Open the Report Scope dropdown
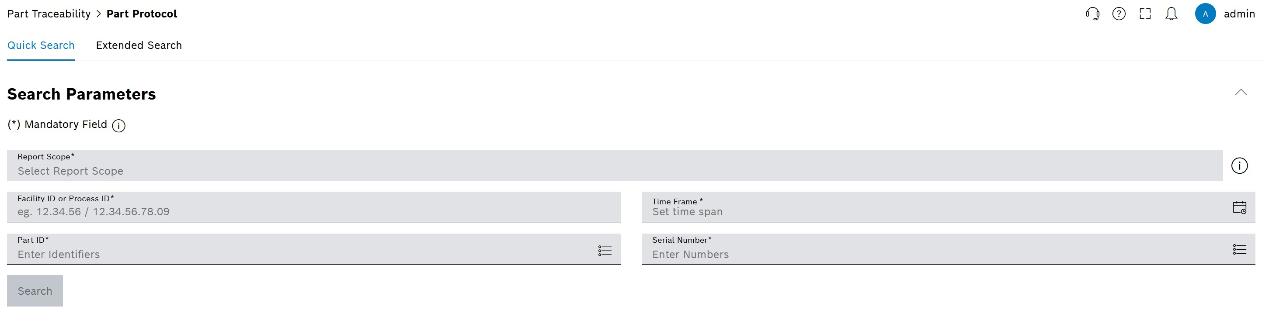Viewport: 1262px width, 317px height. (615, 165)
